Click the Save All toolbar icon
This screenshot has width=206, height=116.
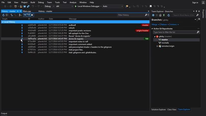28,6
